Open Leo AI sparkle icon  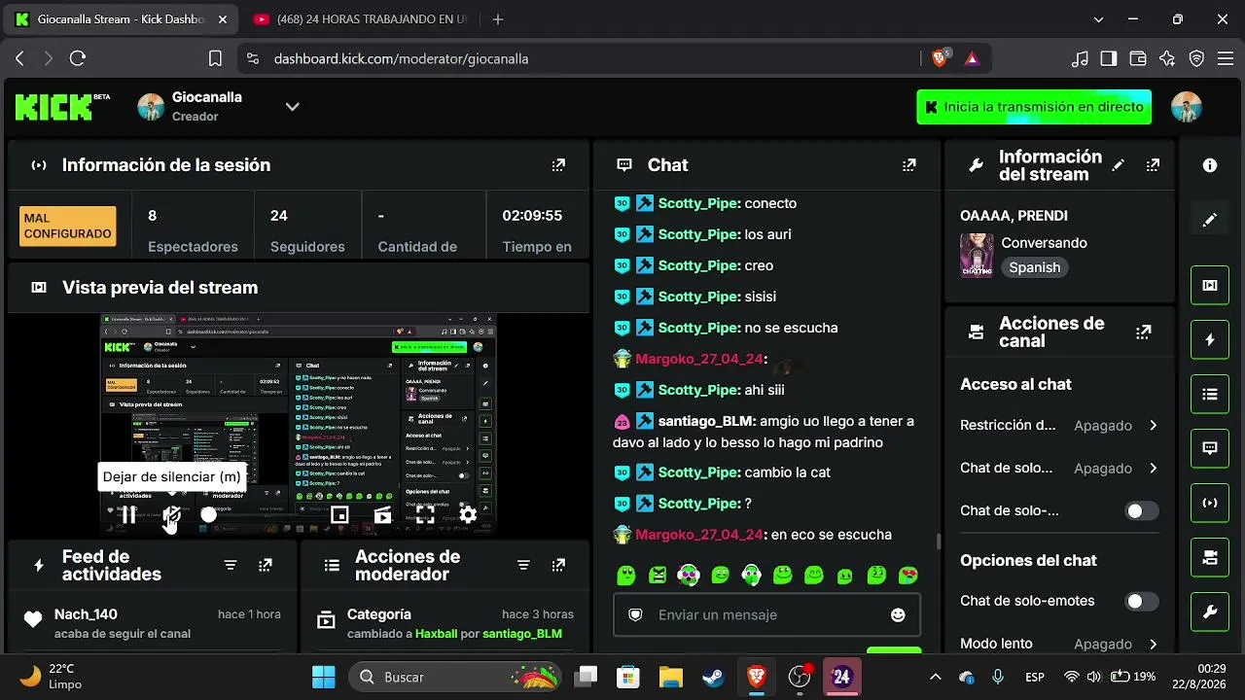click(x=1167, y=58)
